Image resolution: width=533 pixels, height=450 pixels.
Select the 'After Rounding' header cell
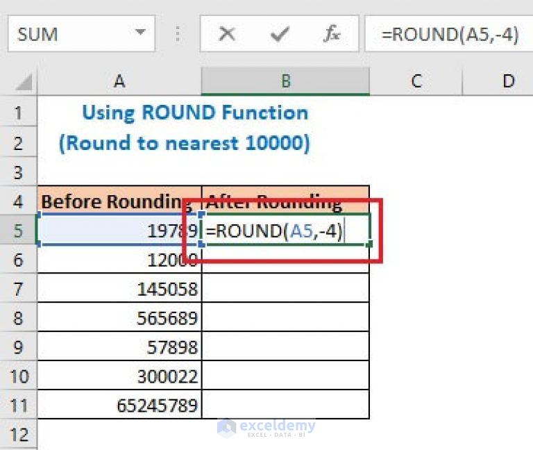[x=285, y=201]
